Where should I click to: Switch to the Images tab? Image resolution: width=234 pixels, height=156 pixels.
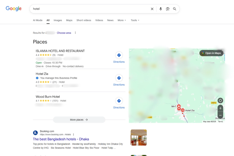pyautogui.click(x=58, y=20)
